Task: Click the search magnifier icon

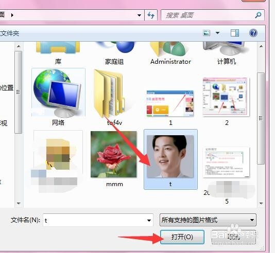Action: pyautogui.click(x=258, y=15)
